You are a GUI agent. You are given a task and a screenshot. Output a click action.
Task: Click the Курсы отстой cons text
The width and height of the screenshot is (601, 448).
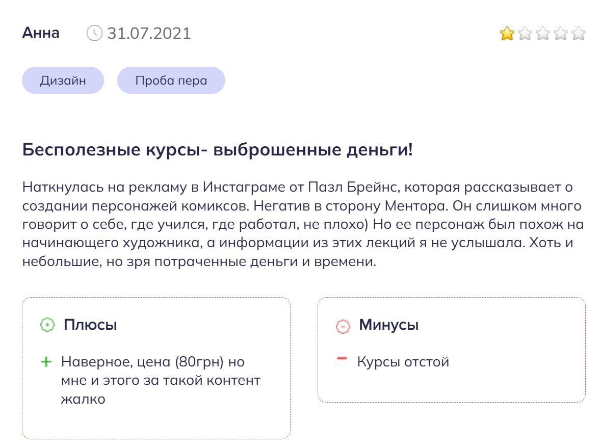(x=403, y=362)
